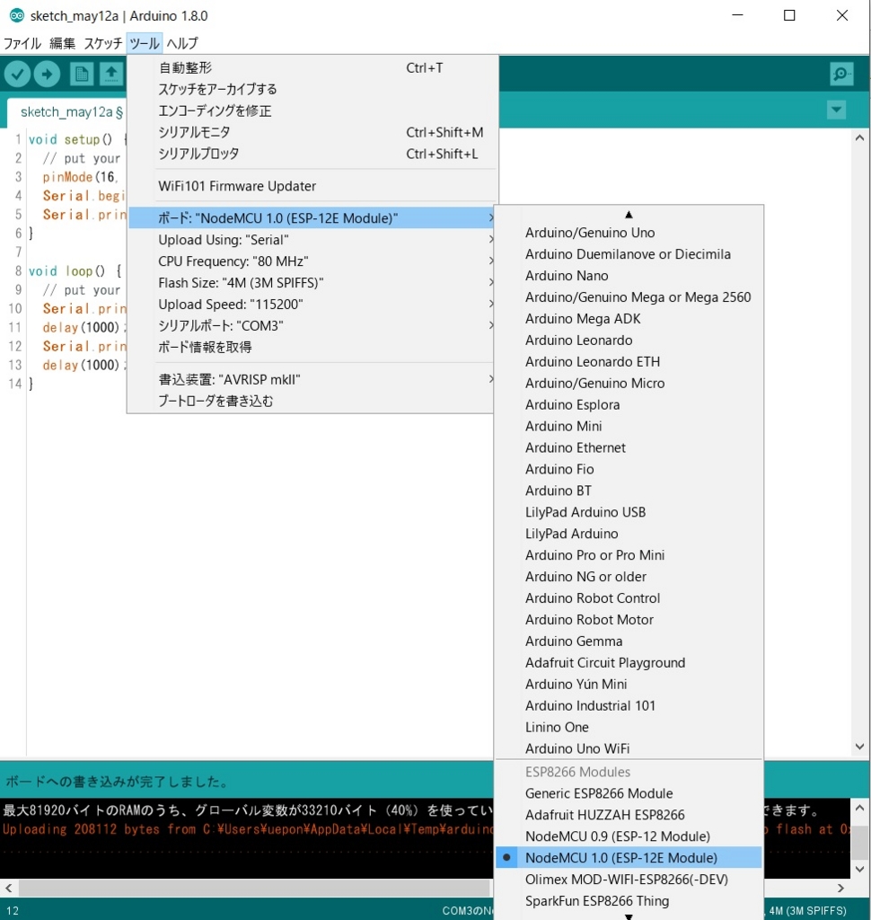The width and height of the screenshot is (871, 920).
Task: Expand the 書込装置: AVRISP mkII submenu
Action: (x=311, y=380)
